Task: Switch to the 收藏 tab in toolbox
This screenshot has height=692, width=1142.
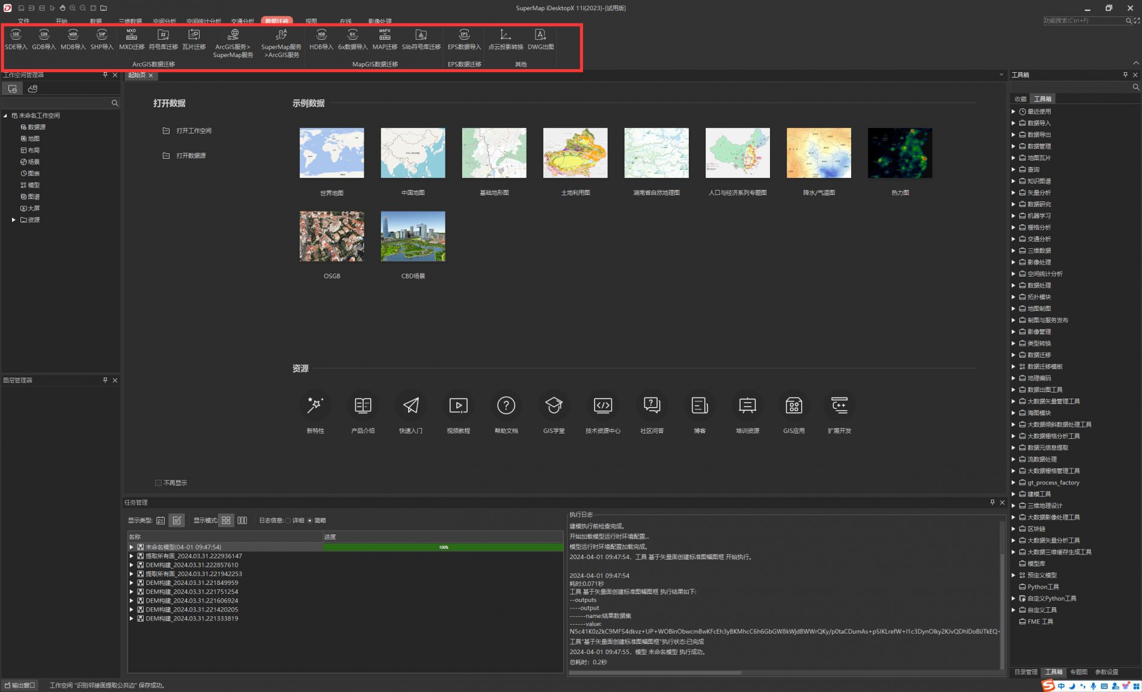Action: click(x=1021, y=99)
